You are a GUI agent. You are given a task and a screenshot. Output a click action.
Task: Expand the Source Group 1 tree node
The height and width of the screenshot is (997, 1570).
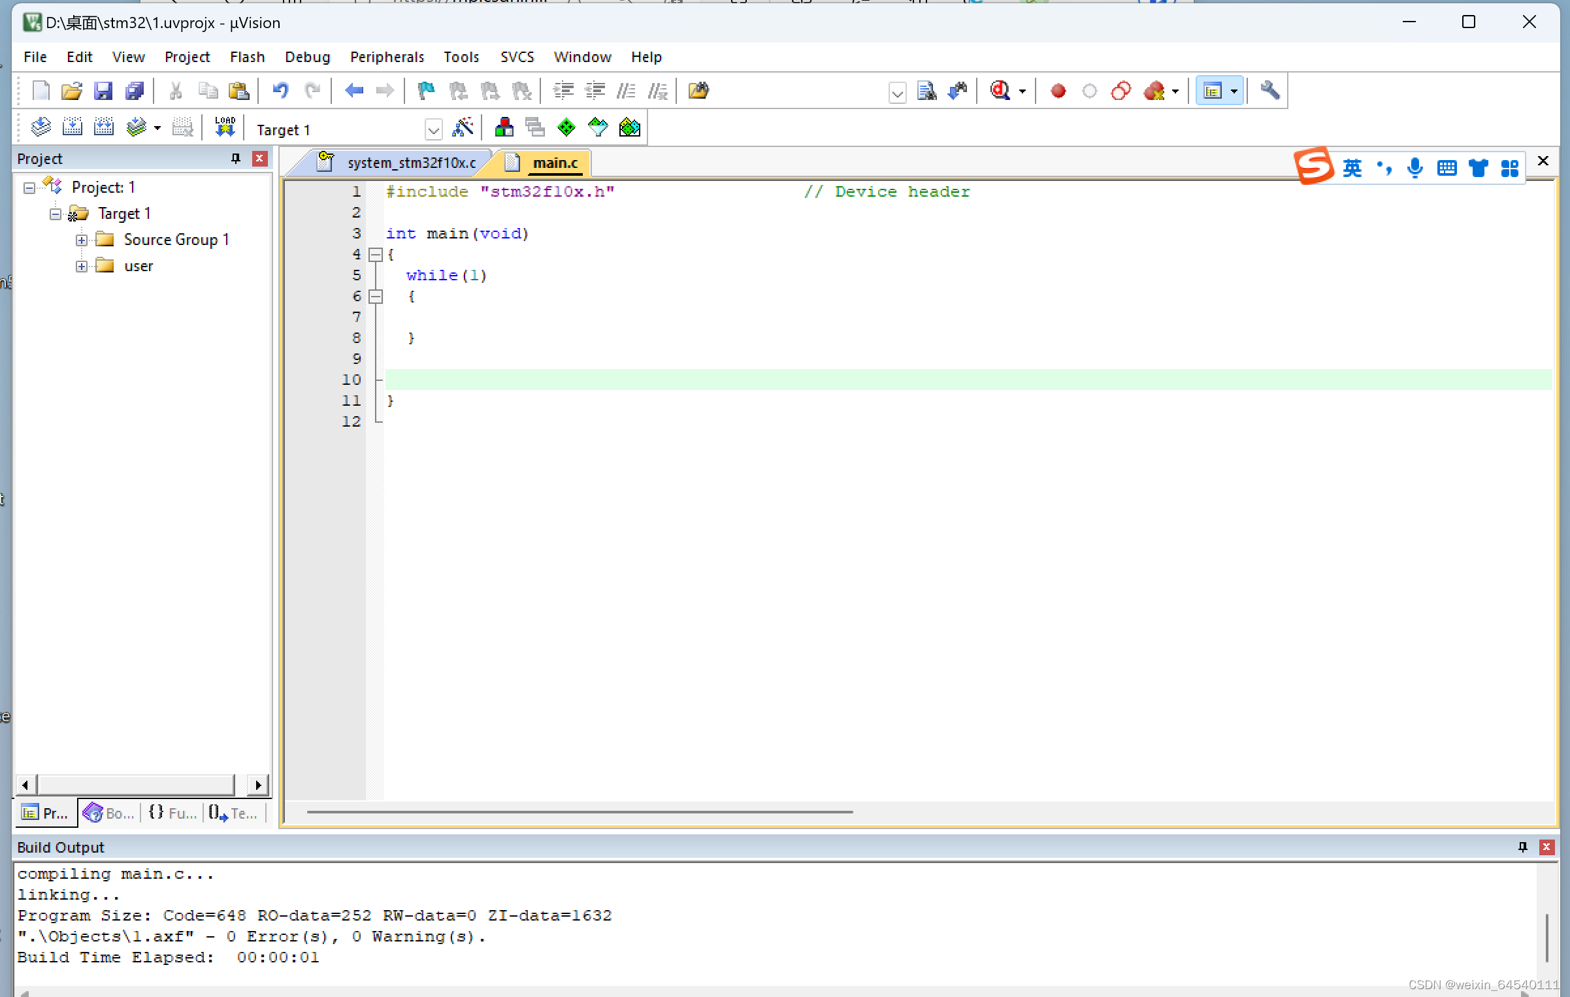81,240
